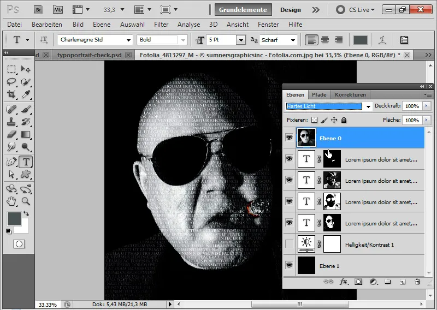The width and height of the screenshot is (437, 310).
Task: Reset default foreground and background colors
Action: tap(9, 231)
